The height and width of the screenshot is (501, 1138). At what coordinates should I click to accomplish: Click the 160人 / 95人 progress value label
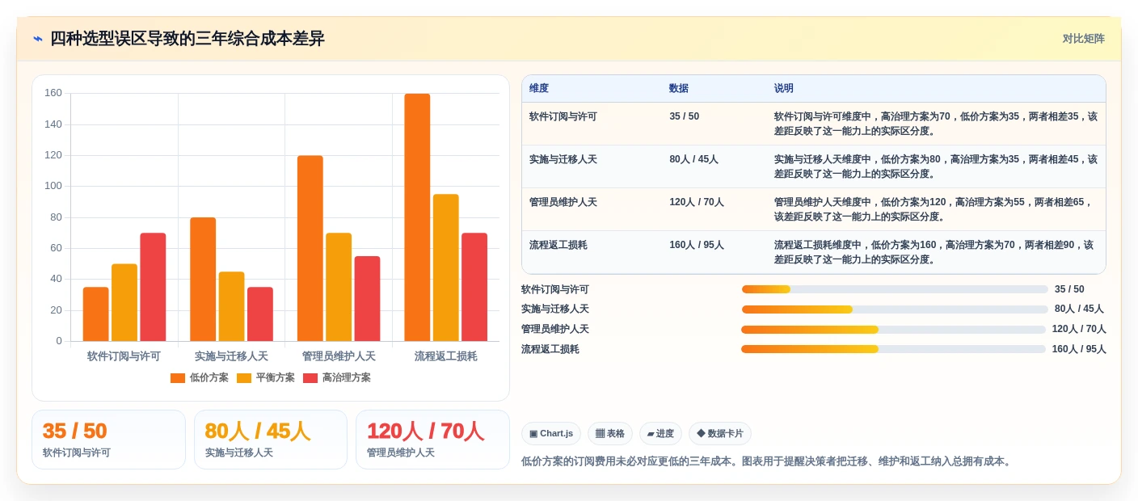1079,349
